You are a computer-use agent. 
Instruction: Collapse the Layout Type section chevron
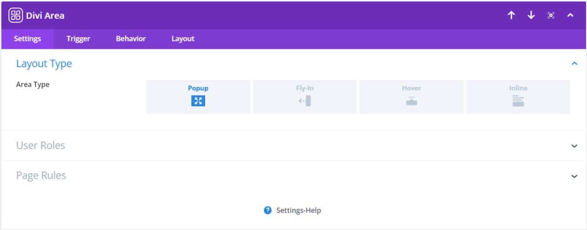(x=574, y=63)
